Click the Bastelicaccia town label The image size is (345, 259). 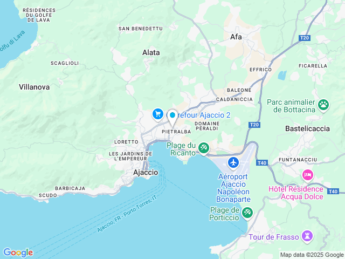point(307,128)
